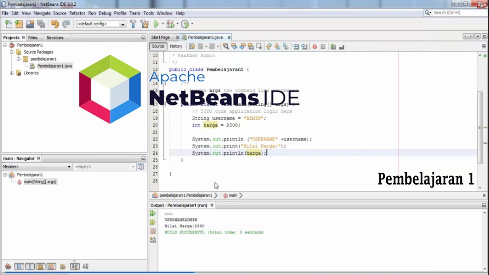Click Clean and Build Project icon
489x275 pixels.
point(144,24)
